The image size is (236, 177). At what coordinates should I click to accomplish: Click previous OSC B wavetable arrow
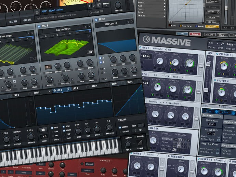(86, 27)
